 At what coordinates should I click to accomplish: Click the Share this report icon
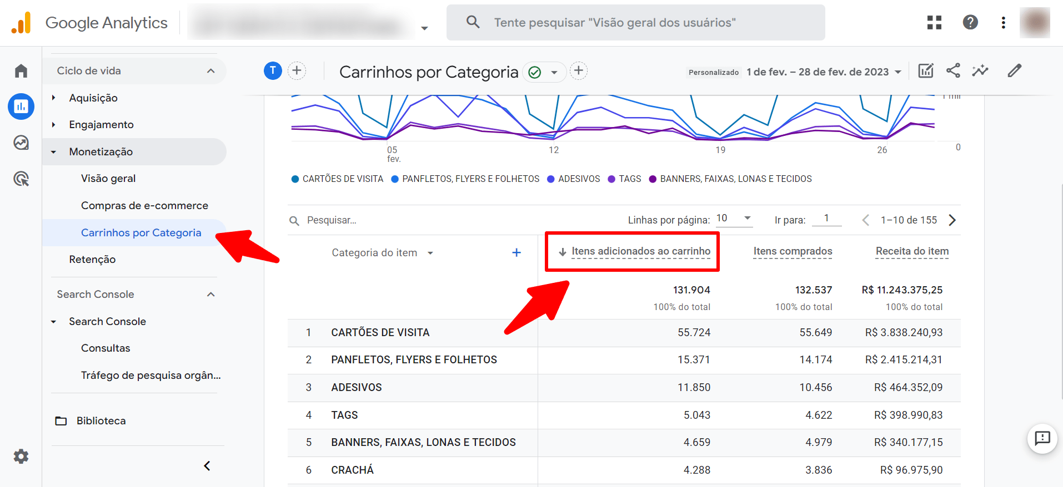953,71
